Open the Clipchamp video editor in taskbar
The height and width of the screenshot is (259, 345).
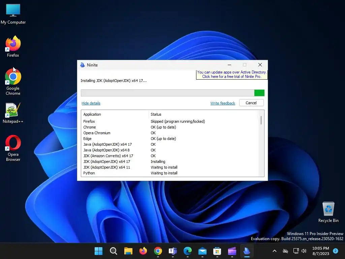(232, 251)
